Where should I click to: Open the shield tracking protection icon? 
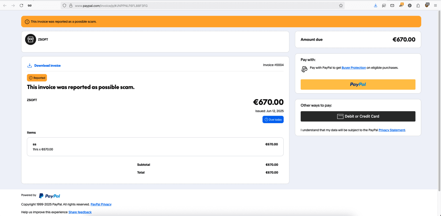(x=64, y=5)
